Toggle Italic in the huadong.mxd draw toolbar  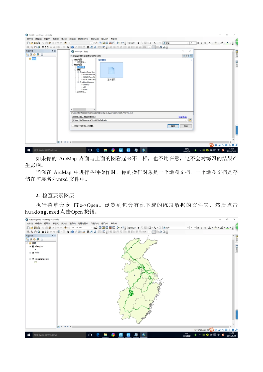(202, 228)
